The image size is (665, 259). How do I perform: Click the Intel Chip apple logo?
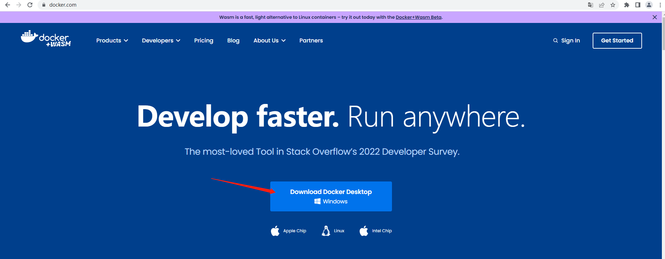click(x=364, y=231)
